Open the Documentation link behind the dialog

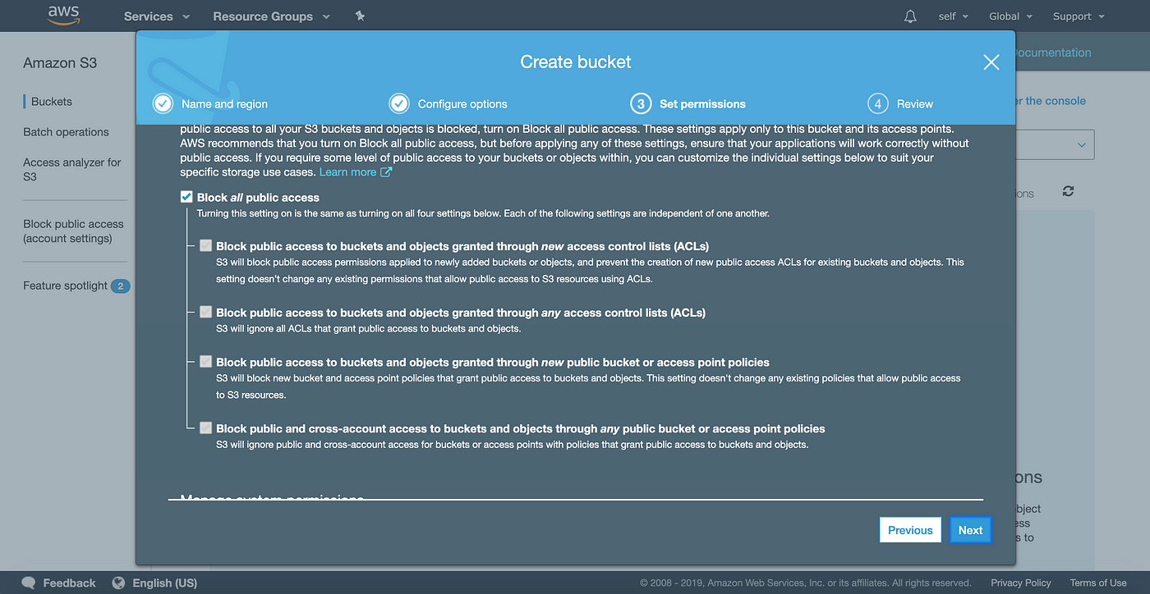tap(1054, 53)
